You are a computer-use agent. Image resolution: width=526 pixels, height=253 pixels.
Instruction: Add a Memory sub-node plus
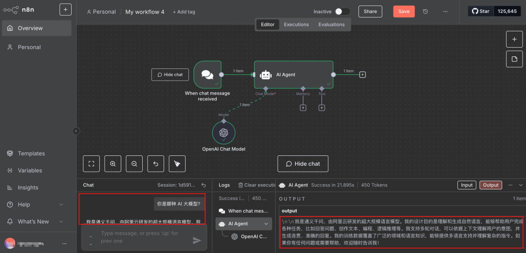tap(303, 108)
